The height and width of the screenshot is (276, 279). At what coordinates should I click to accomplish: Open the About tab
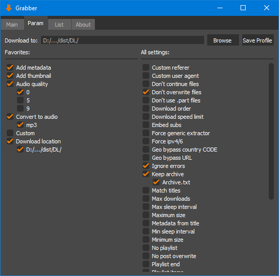click(x=83, y=25)
